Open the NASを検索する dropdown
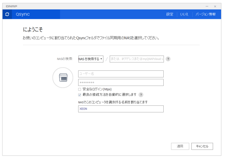Image resolution: width=225 pixels, height=158 pixels. pos(91,59)
